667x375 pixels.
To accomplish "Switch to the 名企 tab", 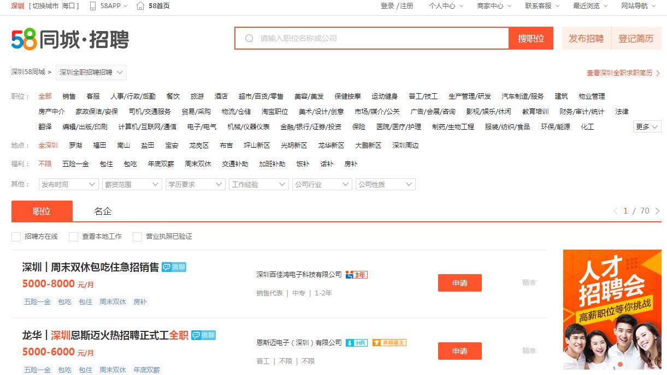I will point(103,210).
